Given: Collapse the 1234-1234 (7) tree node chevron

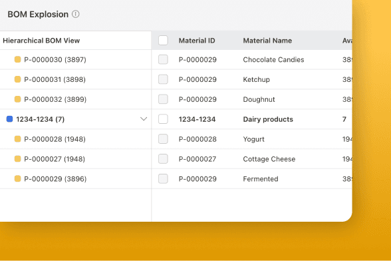Looking at the screenshot, I should coord(144,119).
